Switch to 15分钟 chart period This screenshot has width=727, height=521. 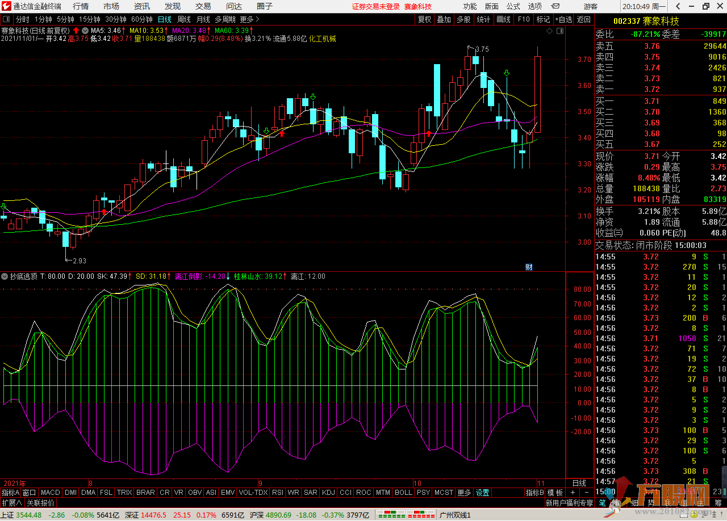[90, 19]
